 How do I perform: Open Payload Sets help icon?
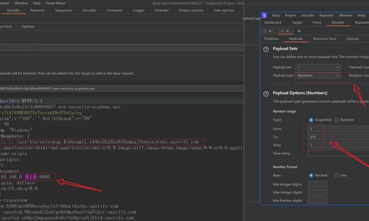(x=266, y=49)
